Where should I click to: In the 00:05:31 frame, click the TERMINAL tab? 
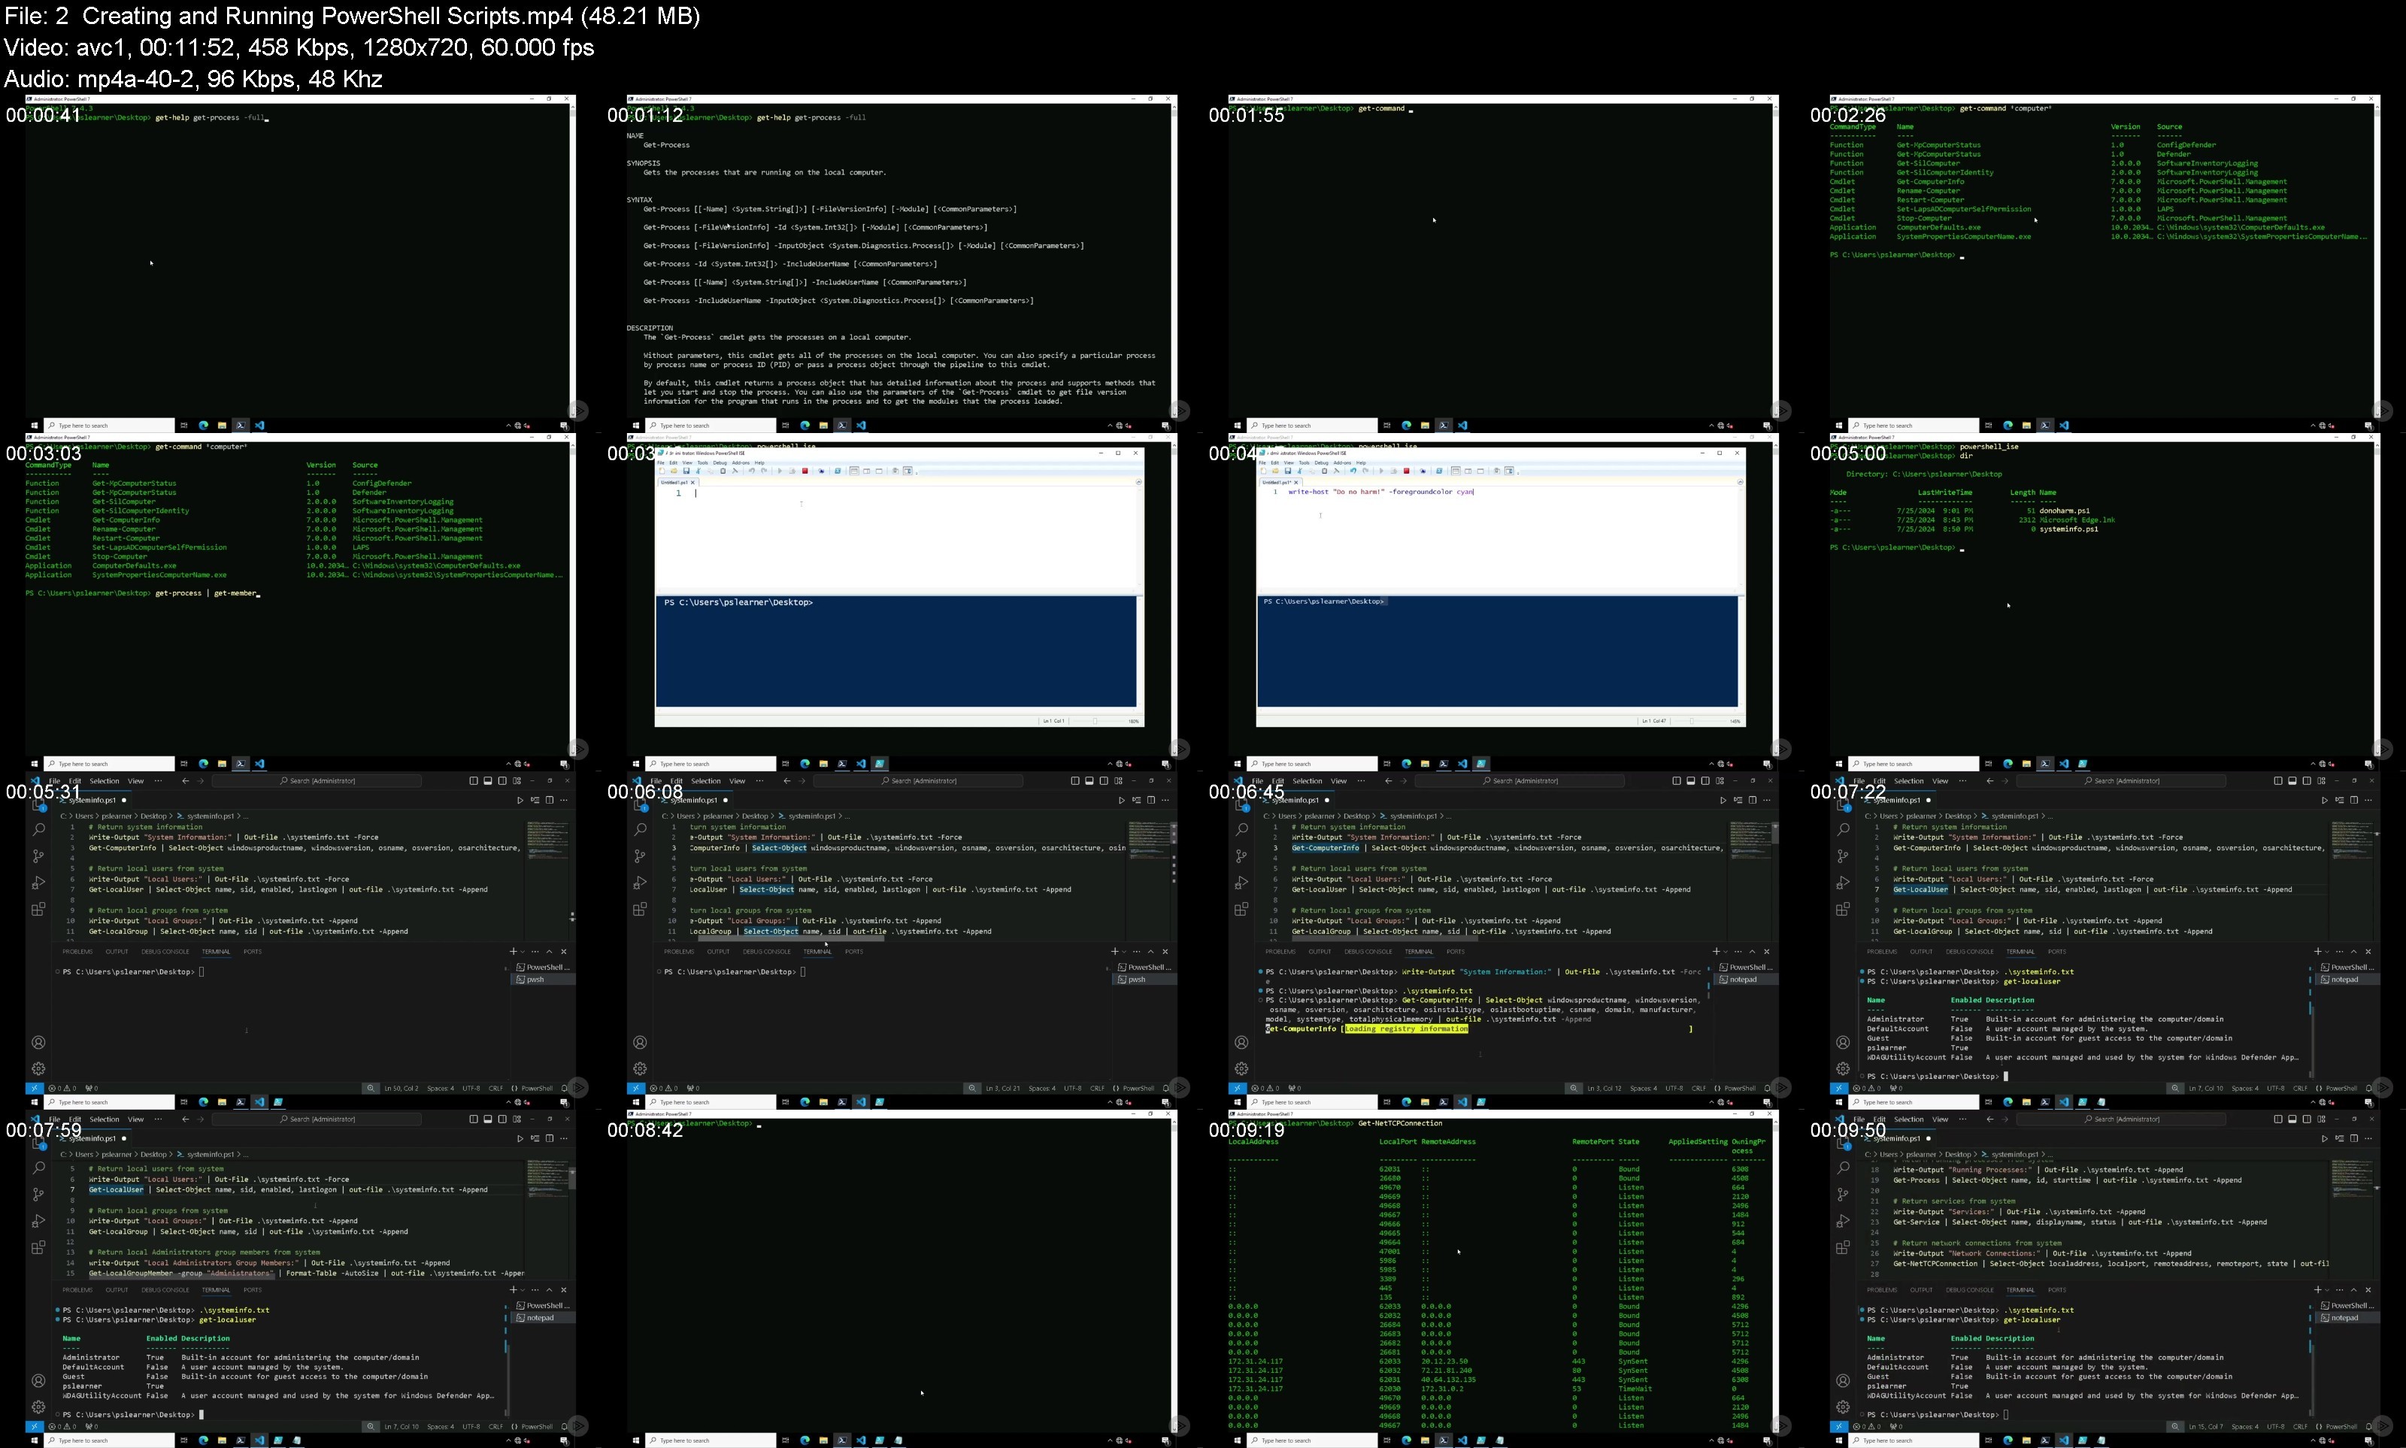[216, 951]
